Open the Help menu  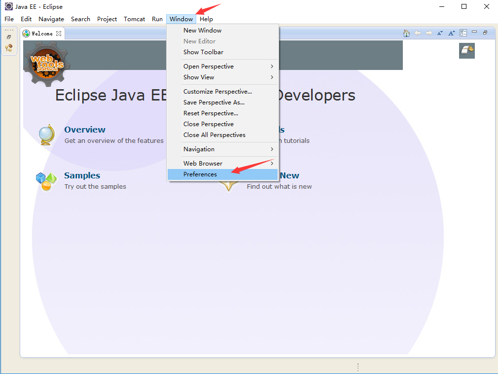[206, 19]
